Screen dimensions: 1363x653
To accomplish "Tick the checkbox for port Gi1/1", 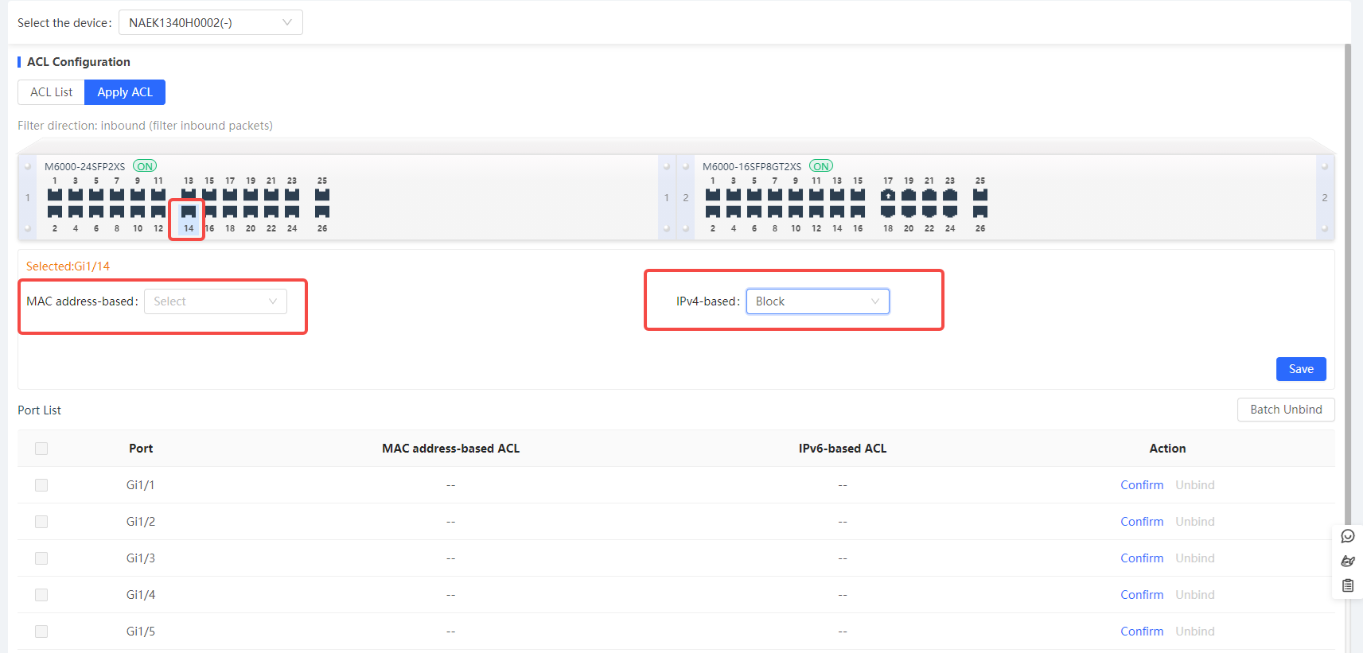I will [x=41, y=485].
